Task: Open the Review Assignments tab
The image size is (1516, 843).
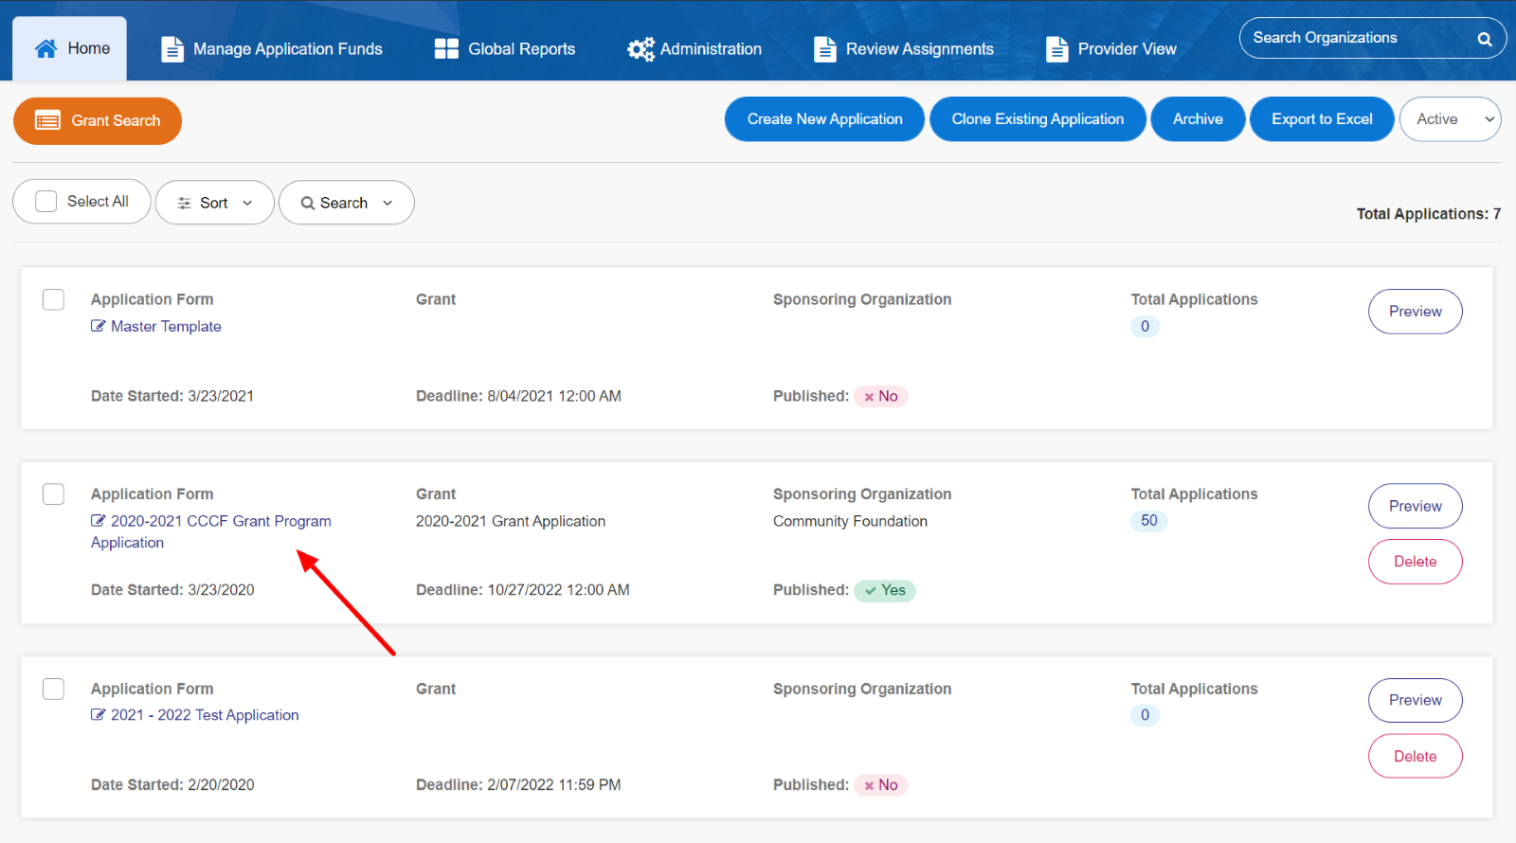Action: click(919, 49)
